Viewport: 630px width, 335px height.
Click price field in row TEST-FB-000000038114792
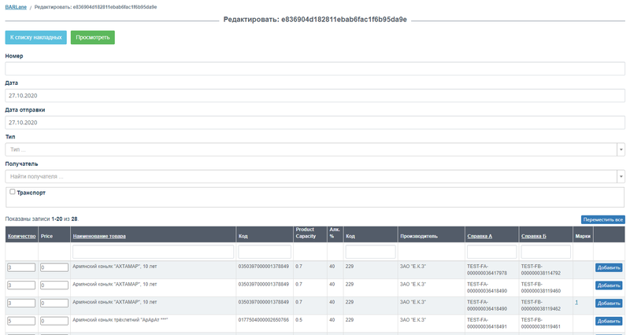click(x=54, y=267)
